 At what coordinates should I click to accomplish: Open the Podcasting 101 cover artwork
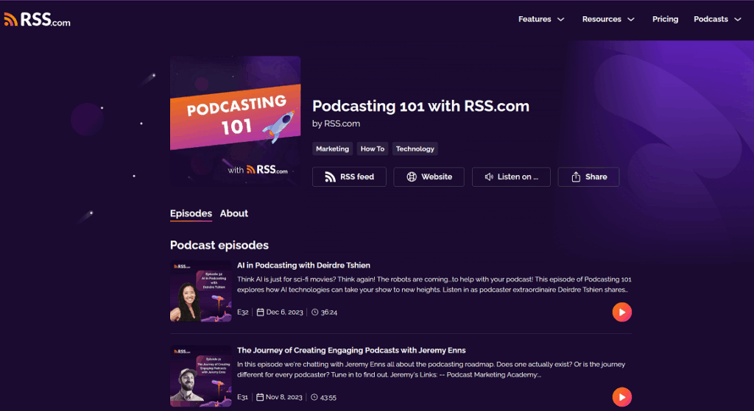pyautogui.click(x=235, y=121)
